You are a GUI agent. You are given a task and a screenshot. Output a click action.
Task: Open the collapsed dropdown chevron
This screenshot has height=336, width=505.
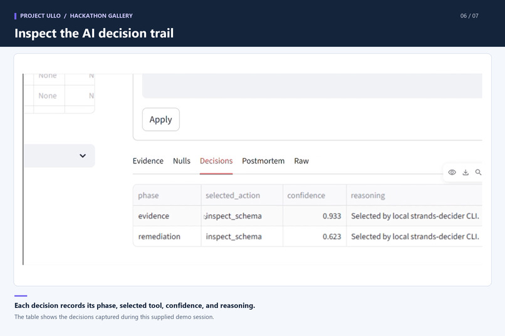pyautogui.click(x=83, y=156)
